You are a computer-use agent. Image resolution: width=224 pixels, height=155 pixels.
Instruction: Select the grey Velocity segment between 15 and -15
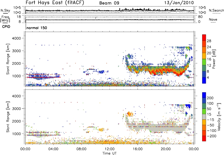point(204,117)
